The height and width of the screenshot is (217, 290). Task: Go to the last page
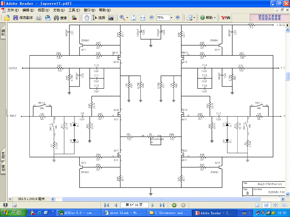(x=162, y=205)
